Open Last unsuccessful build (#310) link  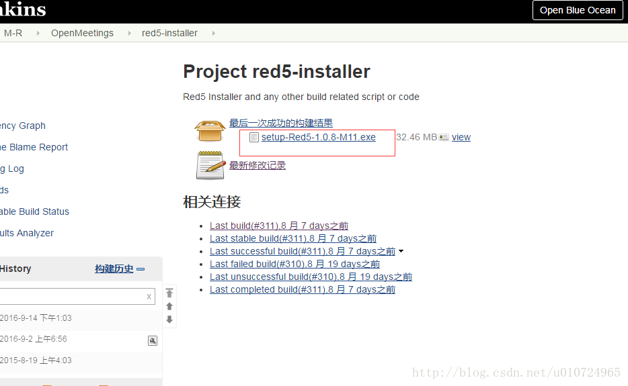click(x=311, y=277)
